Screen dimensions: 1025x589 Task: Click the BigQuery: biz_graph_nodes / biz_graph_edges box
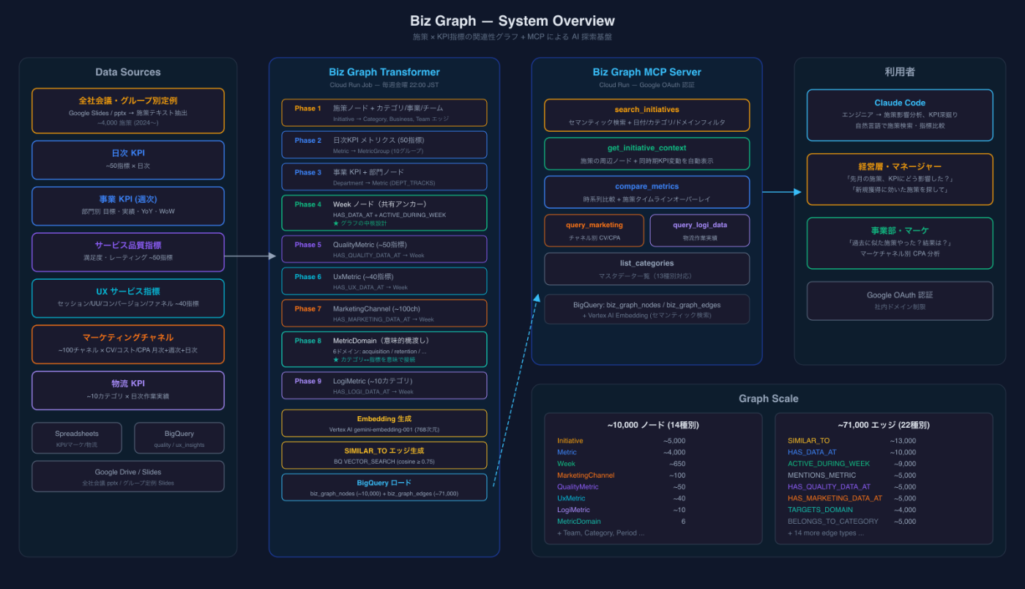[647, 309]
